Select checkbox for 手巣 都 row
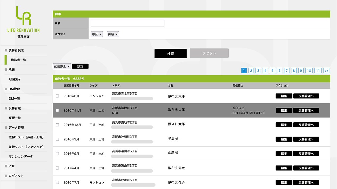The width and height of the screenshot is (337, 189). [57, 139]
